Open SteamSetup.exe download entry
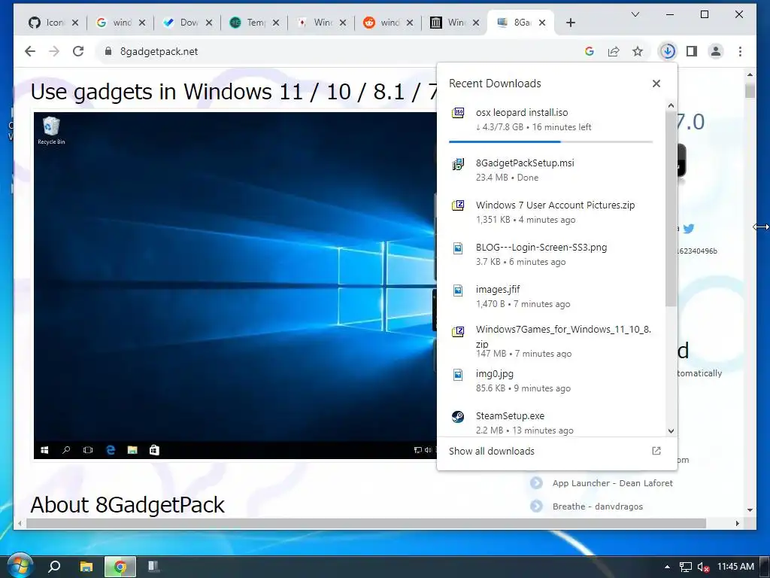770x578 pixels. 551,423
